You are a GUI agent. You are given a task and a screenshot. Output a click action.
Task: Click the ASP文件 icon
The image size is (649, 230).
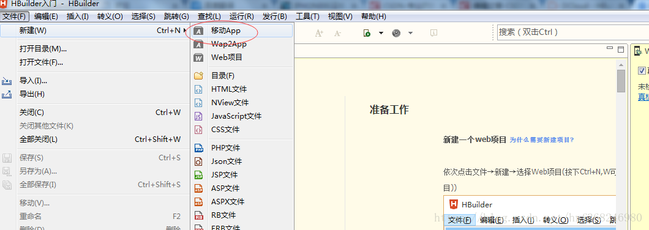(199, 188)
